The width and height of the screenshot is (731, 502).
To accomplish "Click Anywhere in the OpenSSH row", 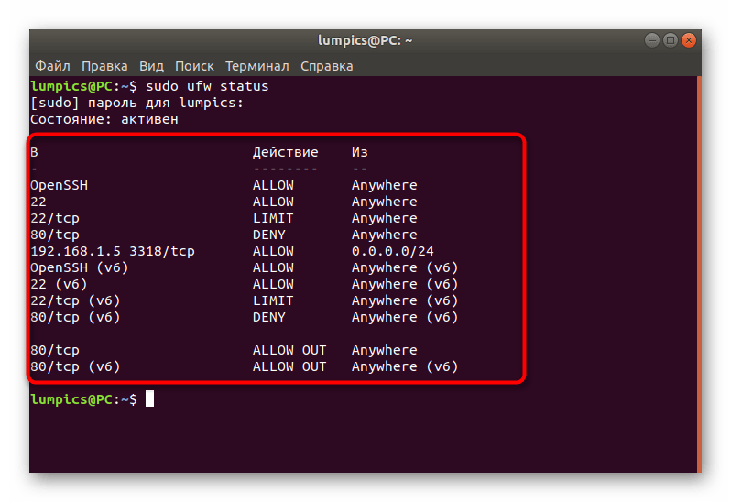I will 384,186.
